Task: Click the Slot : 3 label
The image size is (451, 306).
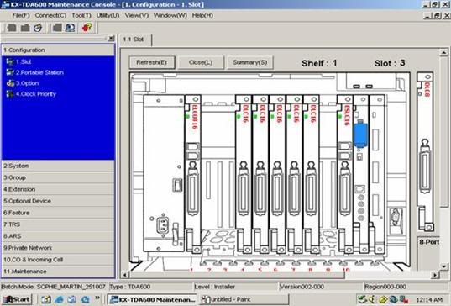Action: (390, 63)
